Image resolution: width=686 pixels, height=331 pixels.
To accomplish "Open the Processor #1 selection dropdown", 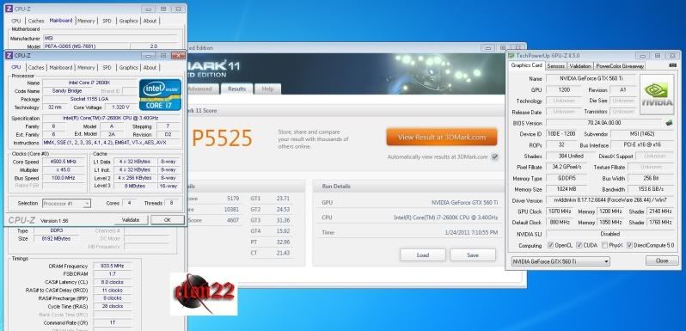I will coord(66,203).
